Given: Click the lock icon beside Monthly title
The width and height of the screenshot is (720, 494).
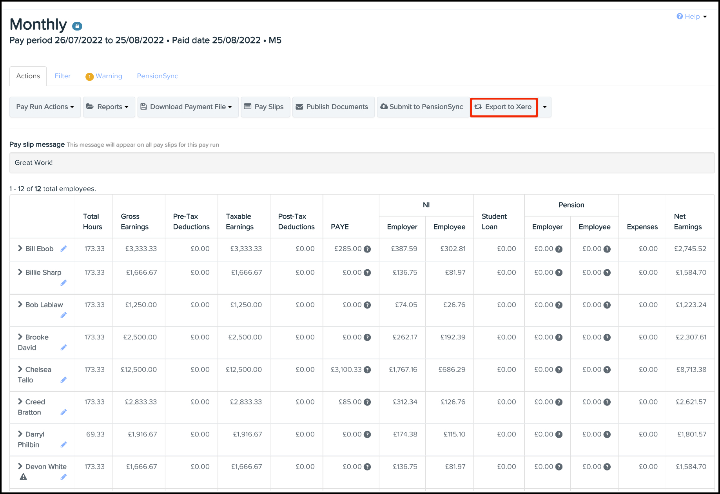Looking at the screenshot, I should tap(77, 26).
